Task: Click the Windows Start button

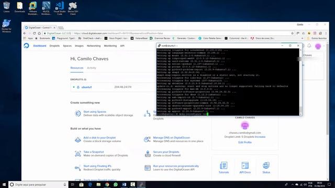Action: [x=4, y=184]
